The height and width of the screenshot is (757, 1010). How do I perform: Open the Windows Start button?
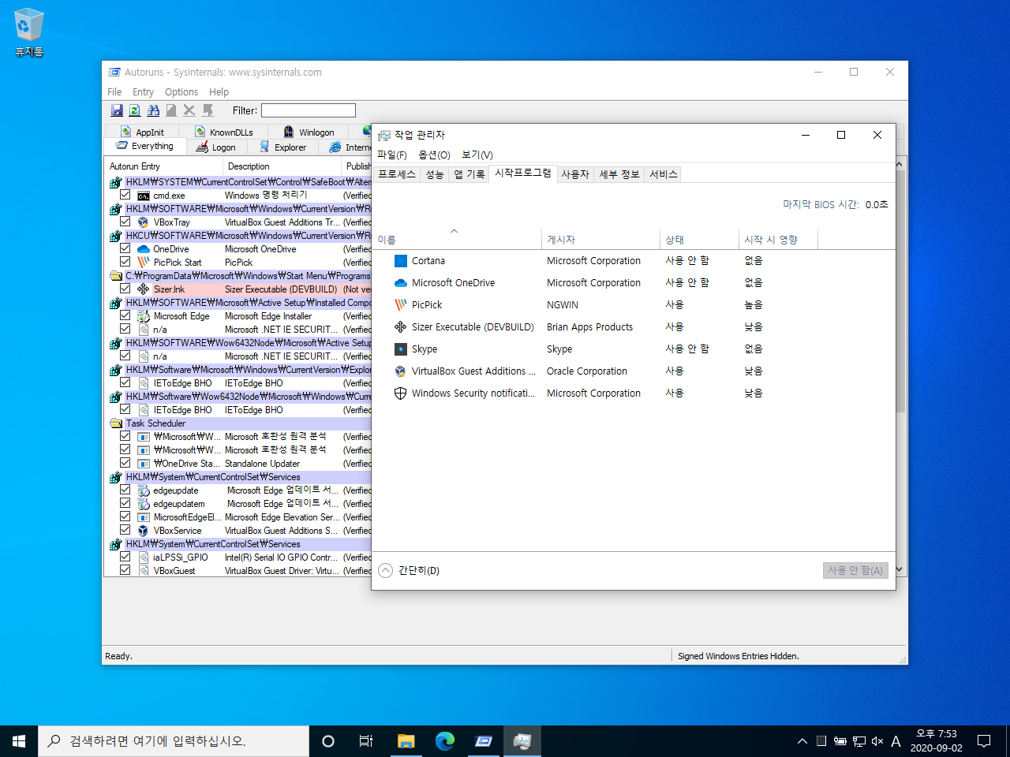point(19,741)
